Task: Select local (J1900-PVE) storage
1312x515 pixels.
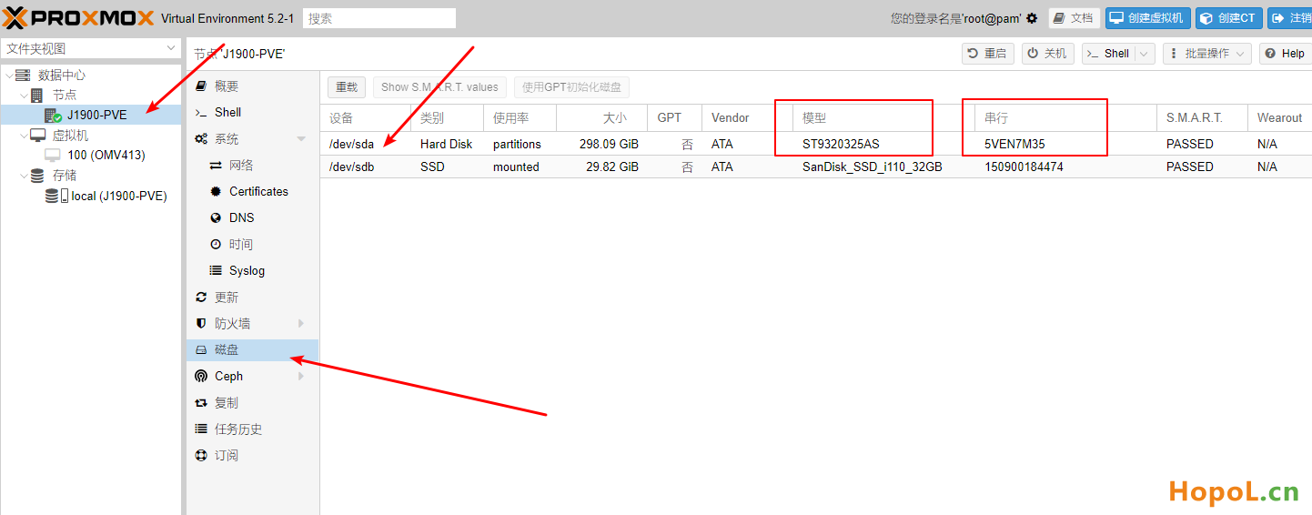Action: (119, 196)
